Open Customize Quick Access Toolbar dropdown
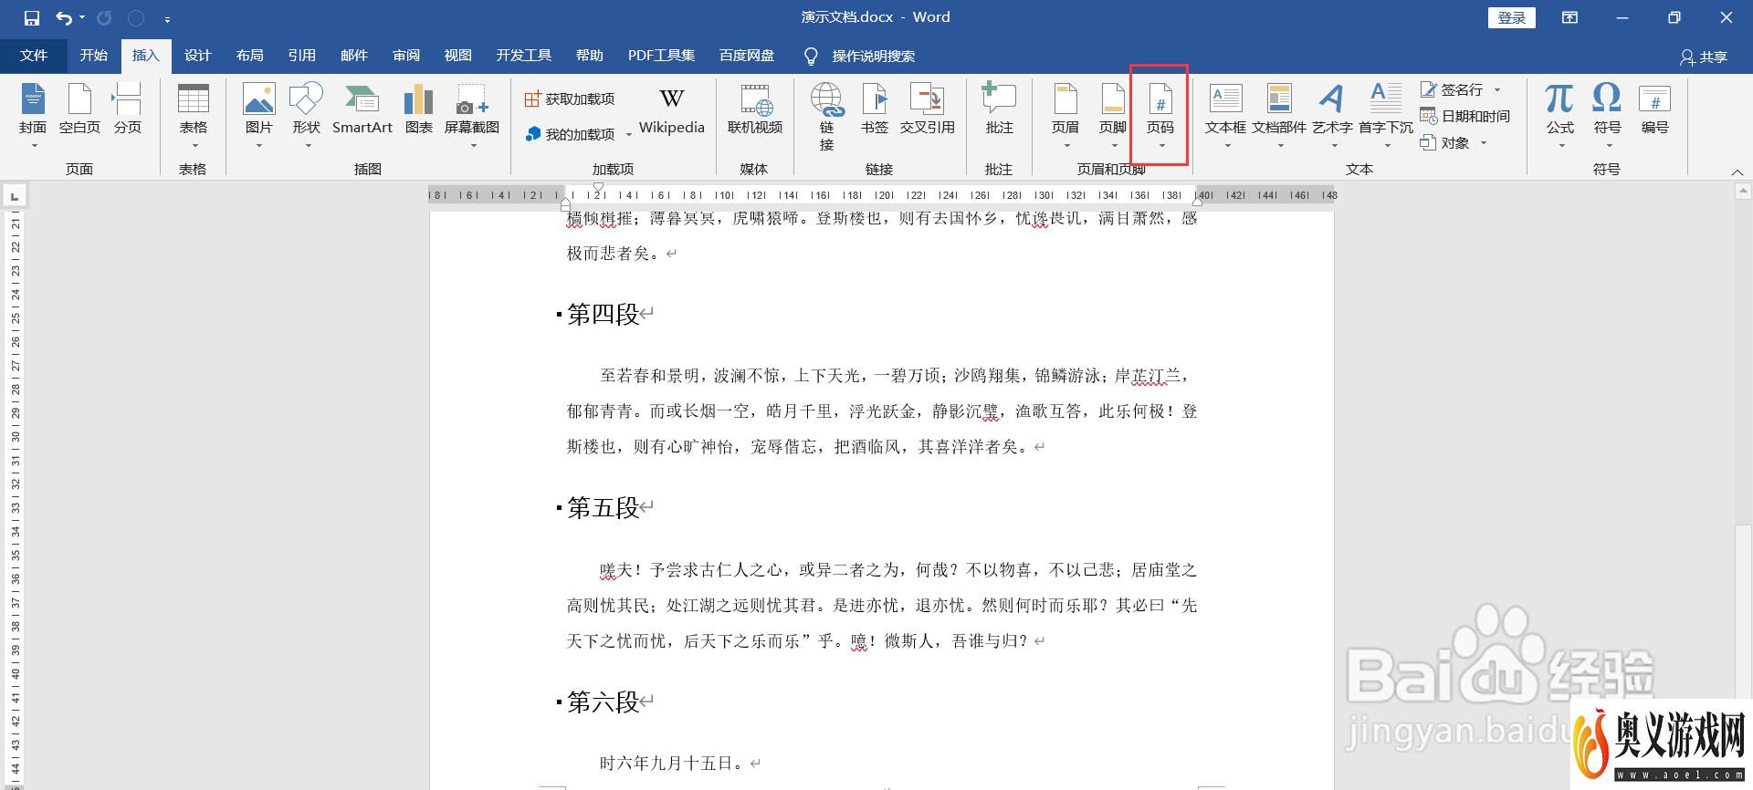 [x=167, y=18]
